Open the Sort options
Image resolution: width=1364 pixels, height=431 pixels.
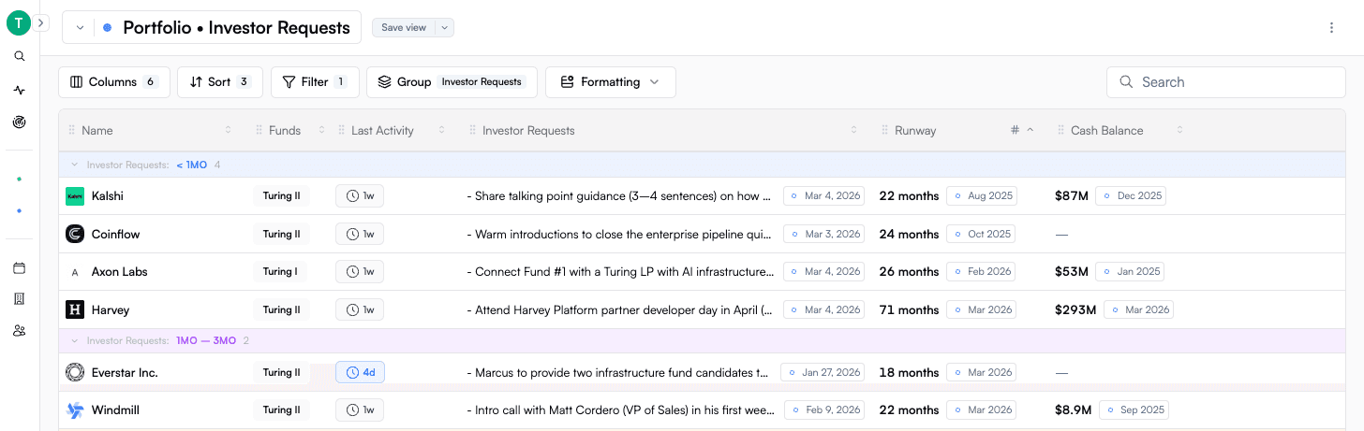coord(219,82)
